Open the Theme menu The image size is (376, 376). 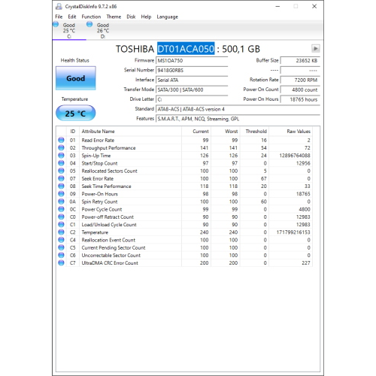(x=114, y=17)
